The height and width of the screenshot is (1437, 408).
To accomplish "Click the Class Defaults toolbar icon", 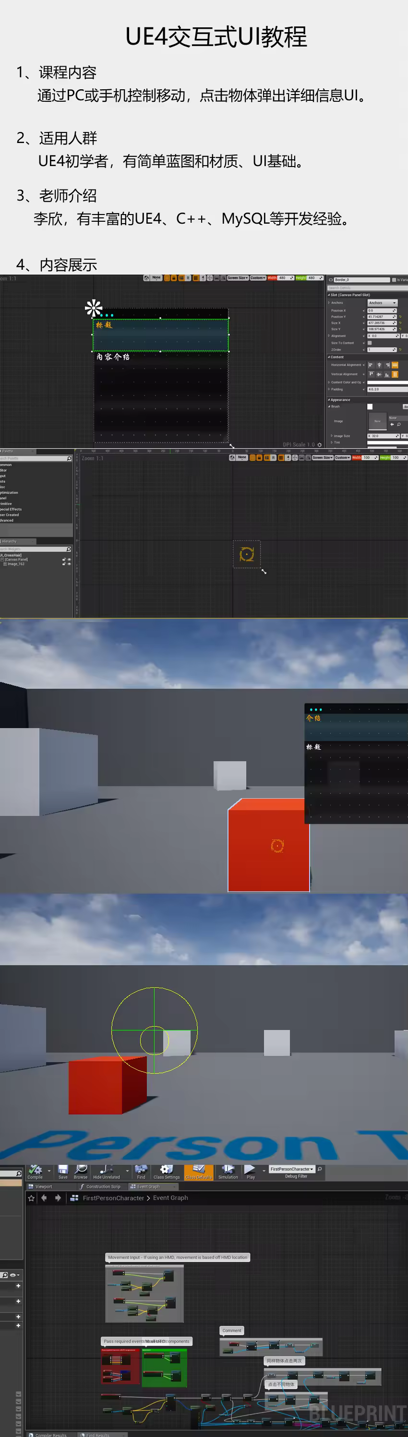I will coord(198,1171).
